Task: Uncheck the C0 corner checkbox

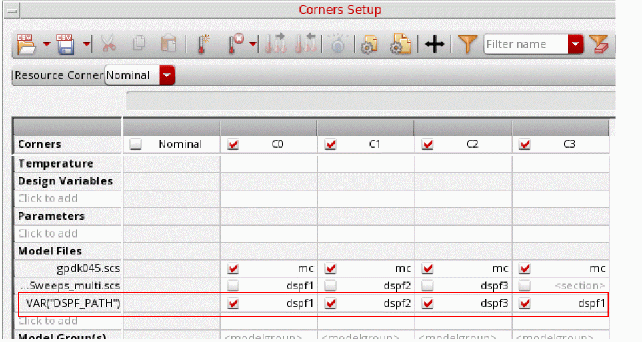Action: [233, 144]
